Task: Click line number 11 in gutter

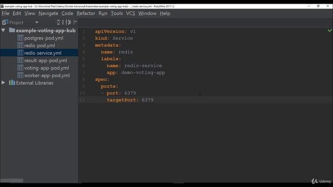Action: click(x=82, y=100)
